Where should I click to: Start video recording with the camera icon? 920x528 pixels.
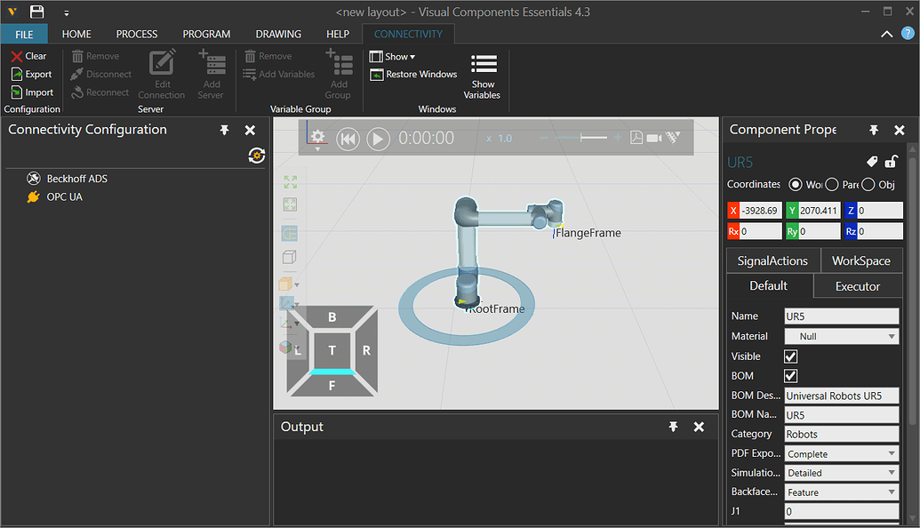tap(656, 138)
